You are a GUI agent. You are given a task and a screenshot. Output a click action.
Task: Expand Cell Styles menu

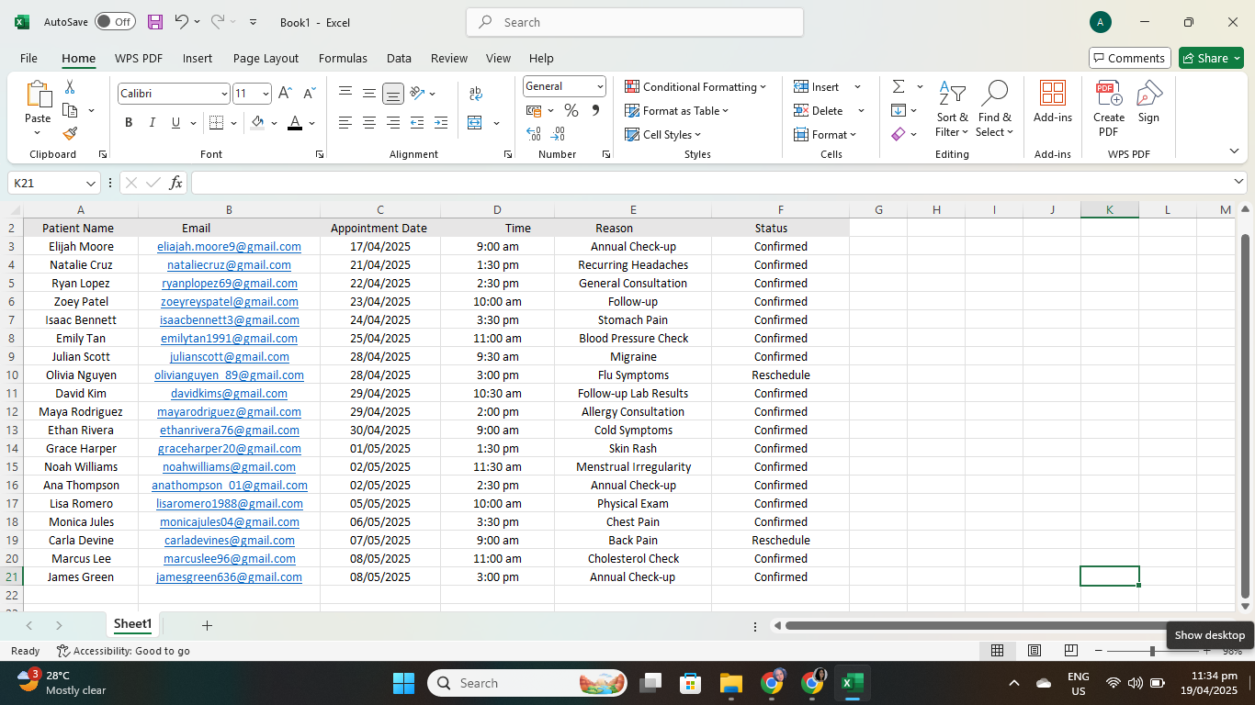pyautogui.click(x=662, y=134)
